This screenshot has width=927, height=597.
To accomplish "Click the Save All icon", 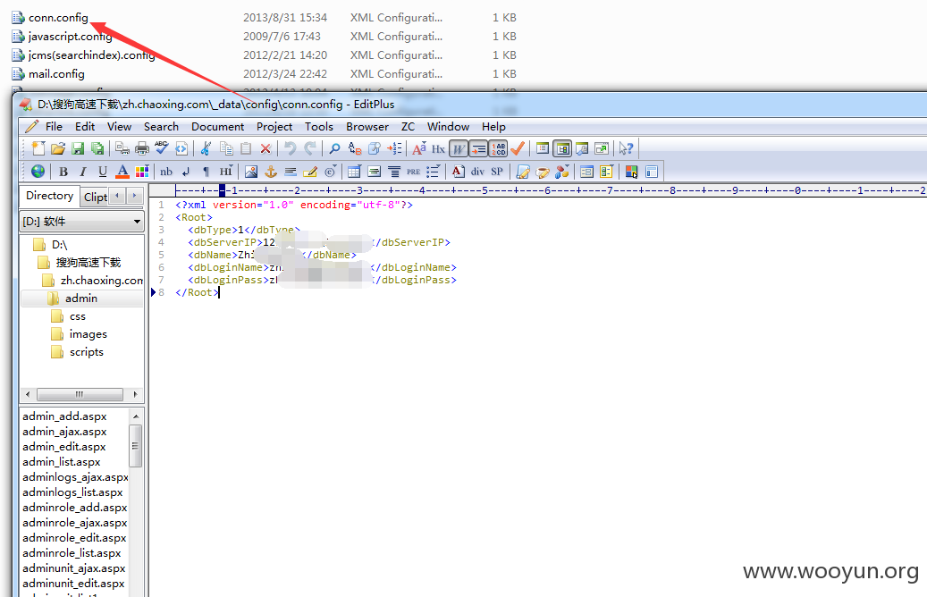I will [x=97, y=148].
